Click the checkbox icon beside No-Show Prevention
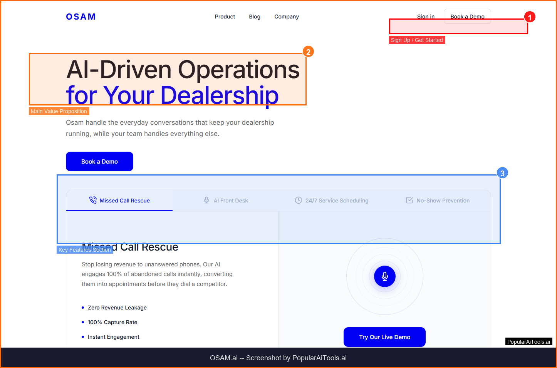Image resolution: width=557 pixels, height=368 pixels. click(409, 200)
